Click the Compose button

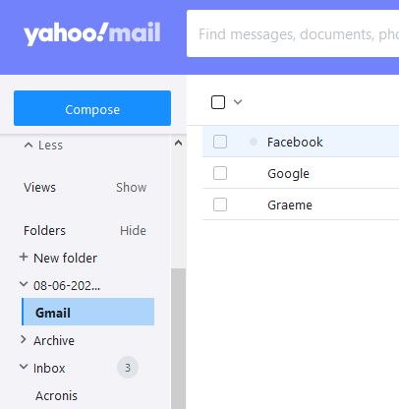(x=92, y=108)
